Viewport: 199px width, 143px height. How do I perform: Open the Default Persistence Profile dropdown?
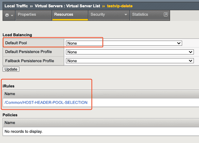tap(130, 52)
